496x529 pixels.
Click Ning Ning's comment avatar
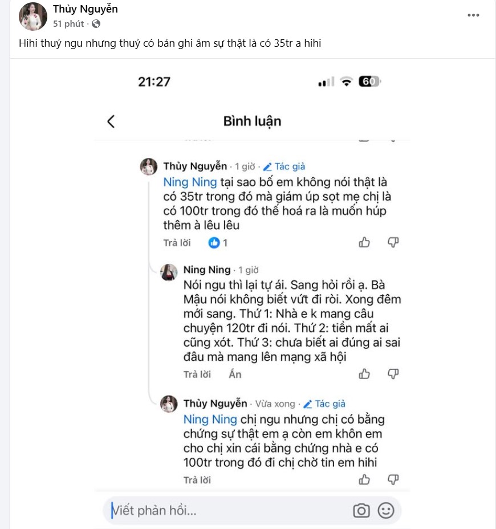[x=169, y=272]
